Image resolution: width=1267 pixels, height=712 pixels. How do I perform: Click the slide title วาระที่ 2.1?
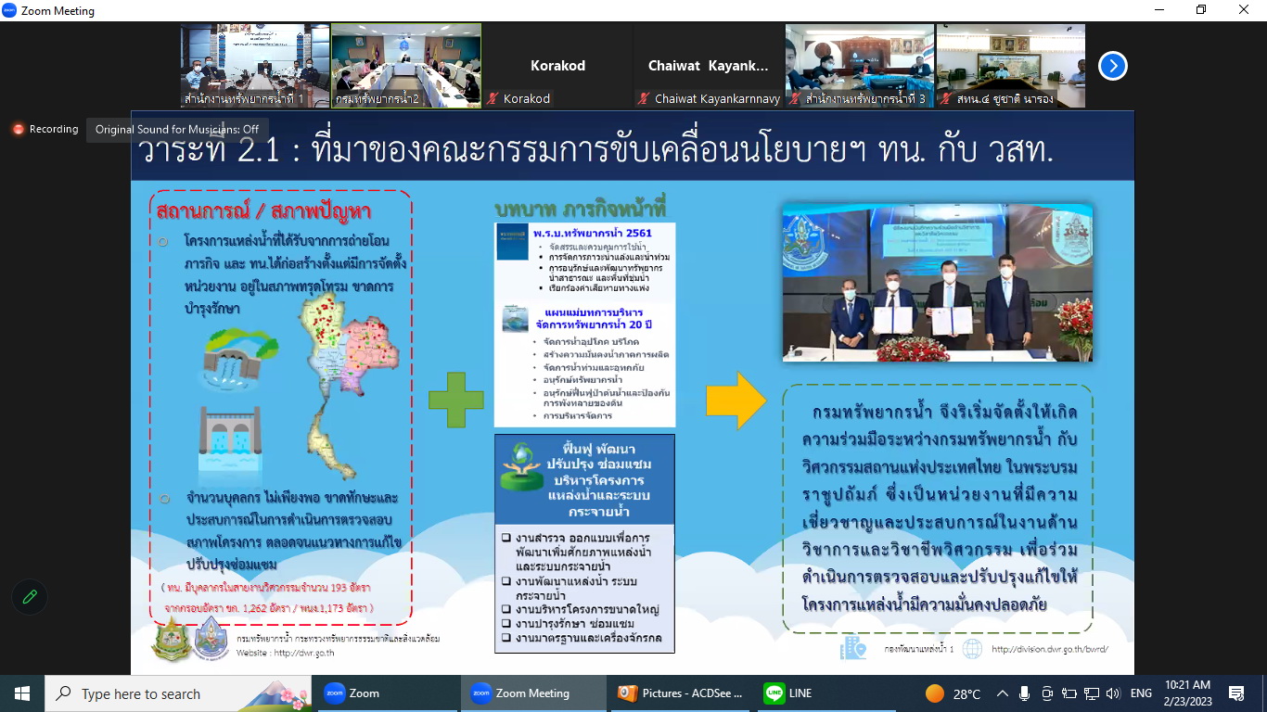coord(594,150)
